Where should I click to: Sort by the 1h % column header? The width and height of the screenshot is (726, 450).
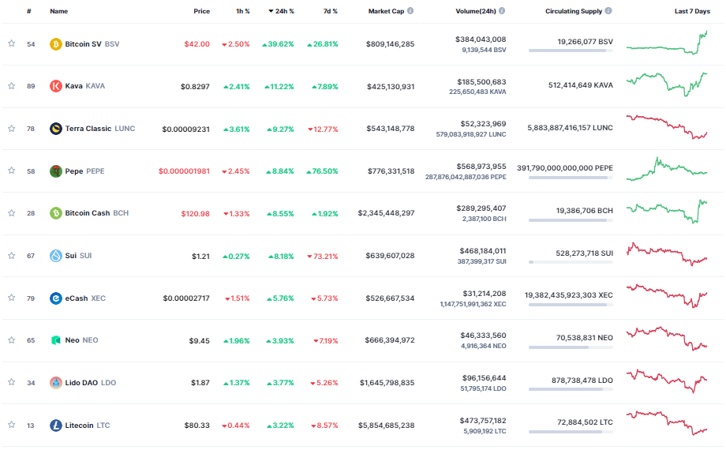[x=242, y=11]
